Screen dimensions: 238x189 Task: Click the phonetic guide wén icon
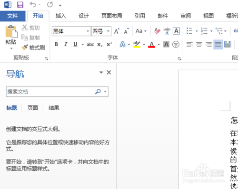pyautogui.click(x=167, y=31)
